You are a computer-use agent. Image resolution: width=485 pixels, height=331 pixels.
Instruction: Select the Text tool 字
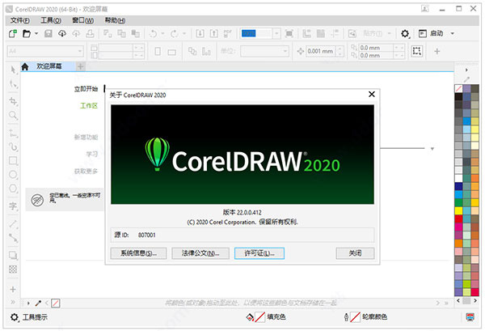tap(13, 206)
